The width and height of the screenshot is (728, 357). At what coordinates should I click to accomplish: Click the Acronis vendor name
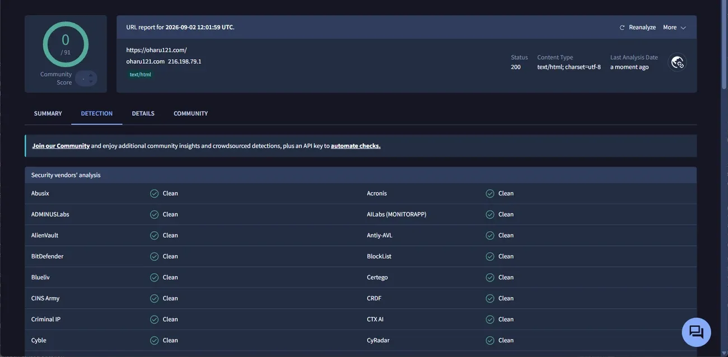(x=377, y=194)
